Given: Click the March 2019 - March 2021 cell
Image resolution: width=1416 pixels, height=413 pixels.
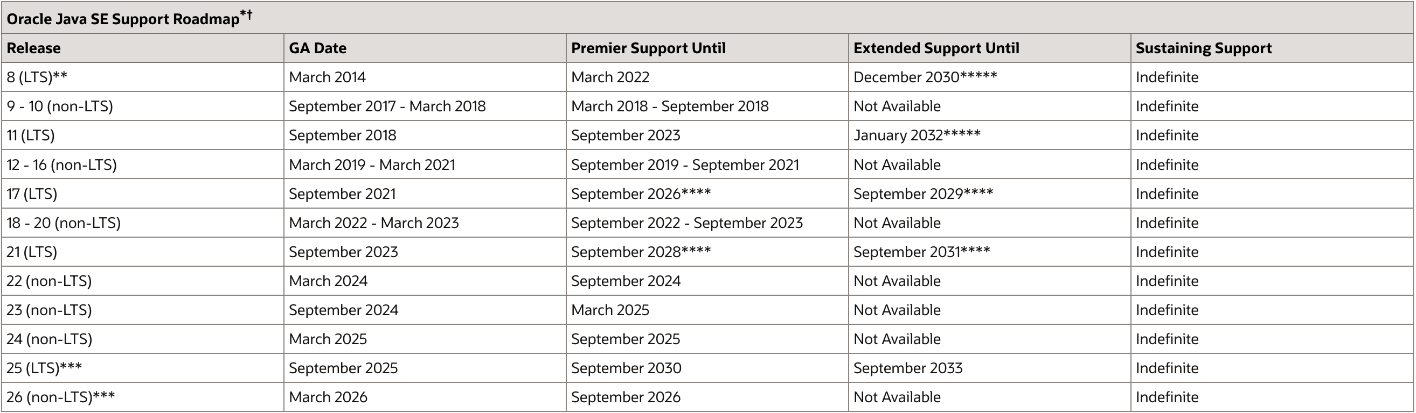Looking at the screenshot, I should [x=372, y=165].
